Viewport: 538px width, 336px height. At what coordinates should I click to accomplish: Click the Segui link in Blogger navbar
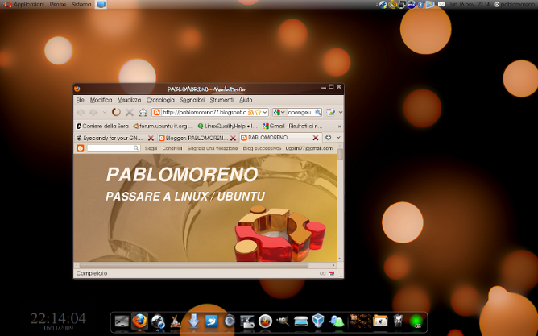[x=151, y=148]
